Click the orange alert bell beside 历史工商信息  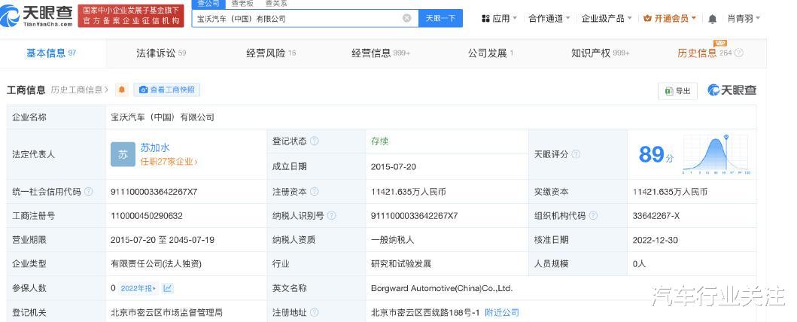(121, 90)
